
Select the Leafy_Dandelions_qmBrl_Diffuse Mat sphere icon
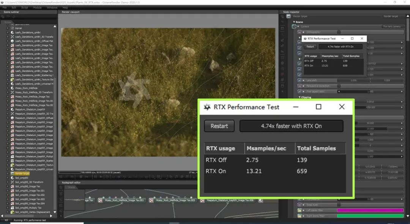pyautogui.click(x=12, y=41)
